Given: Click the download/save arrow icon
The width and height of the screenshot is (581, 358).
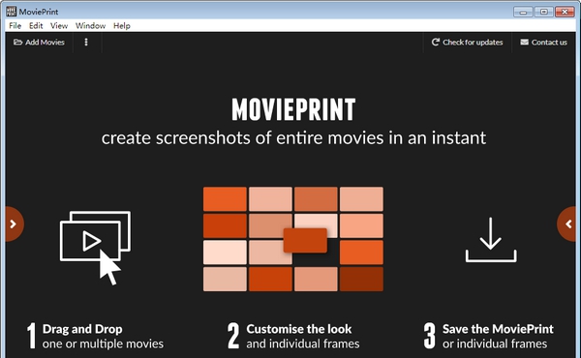Looking at the screenshot, I should point(491,240).
